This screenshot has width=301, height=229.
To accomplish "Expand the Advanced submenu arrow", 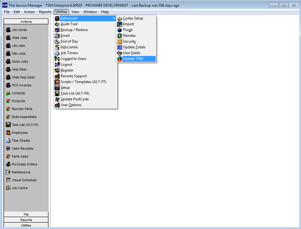I will click(114, 18).
